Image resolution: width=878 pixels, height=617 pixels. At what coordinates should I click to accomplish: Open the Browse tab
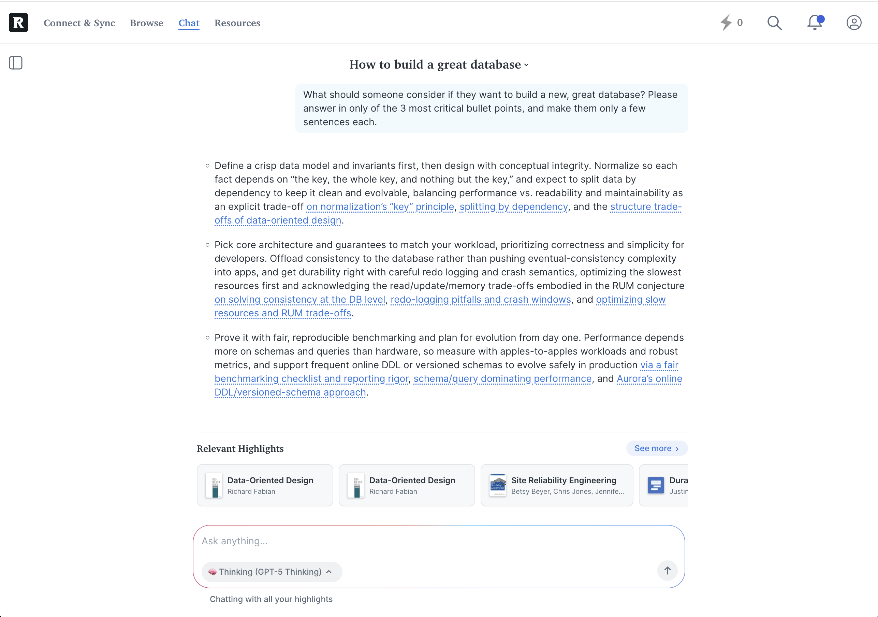click(146, 23)
